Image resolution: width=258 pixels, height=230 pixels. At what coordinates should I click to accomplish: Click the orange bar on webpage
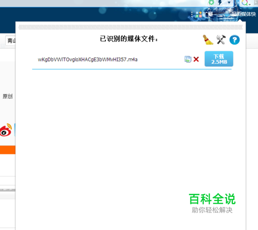pos(8,150)
